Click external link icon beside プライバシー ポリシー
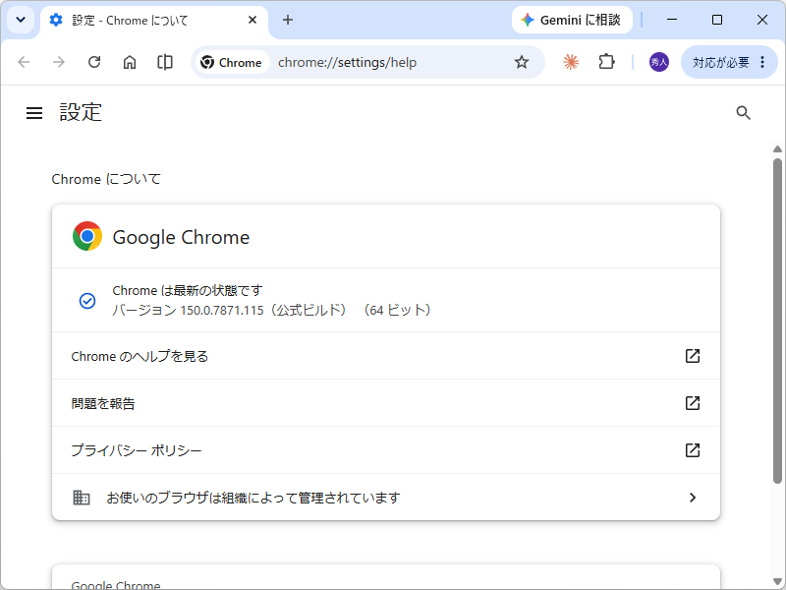Viewport: 786px width, 590px height. coord(693,450)
